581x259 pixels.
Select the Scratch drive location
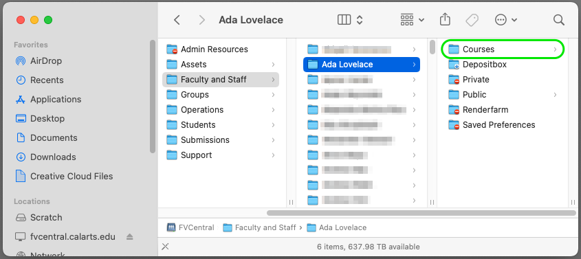39,217
